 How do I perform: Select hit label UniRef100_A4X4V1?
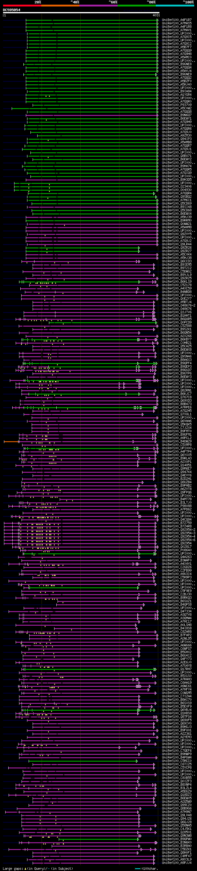pyautogui.click(x=177, y=564)
